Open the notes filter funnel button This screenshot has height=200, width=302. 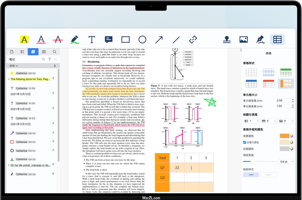point(50,59)
